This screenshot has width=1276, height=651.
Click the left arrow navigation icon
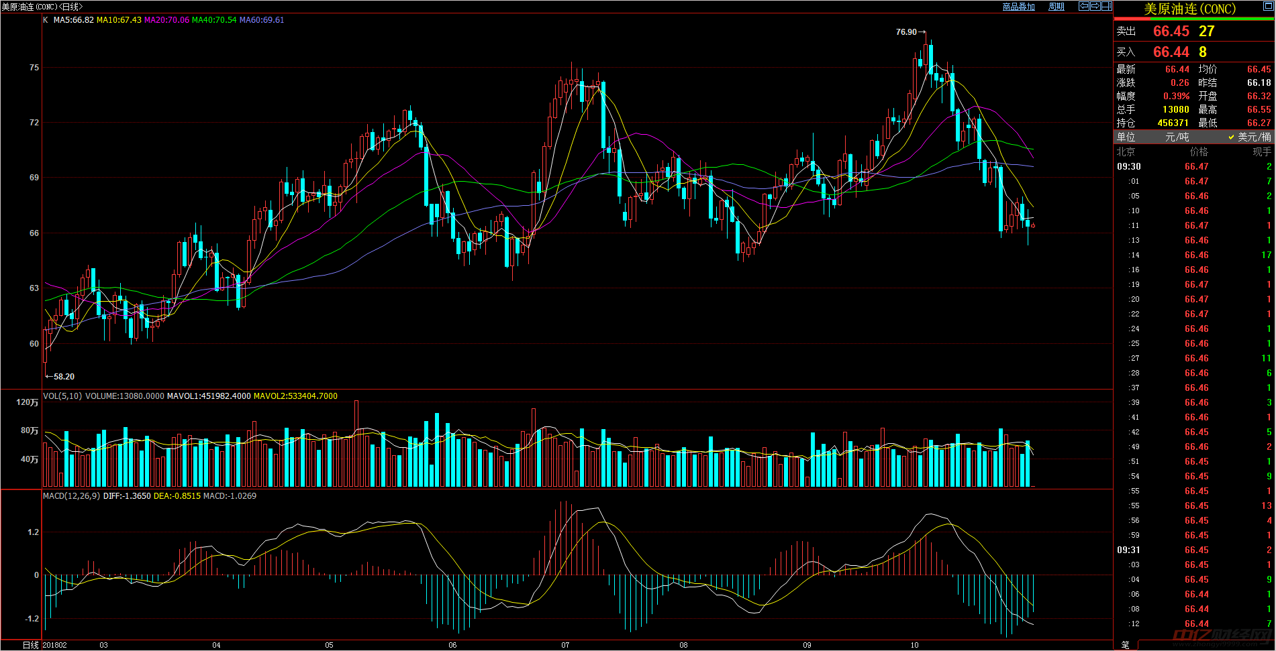(x=1084, y=6)
